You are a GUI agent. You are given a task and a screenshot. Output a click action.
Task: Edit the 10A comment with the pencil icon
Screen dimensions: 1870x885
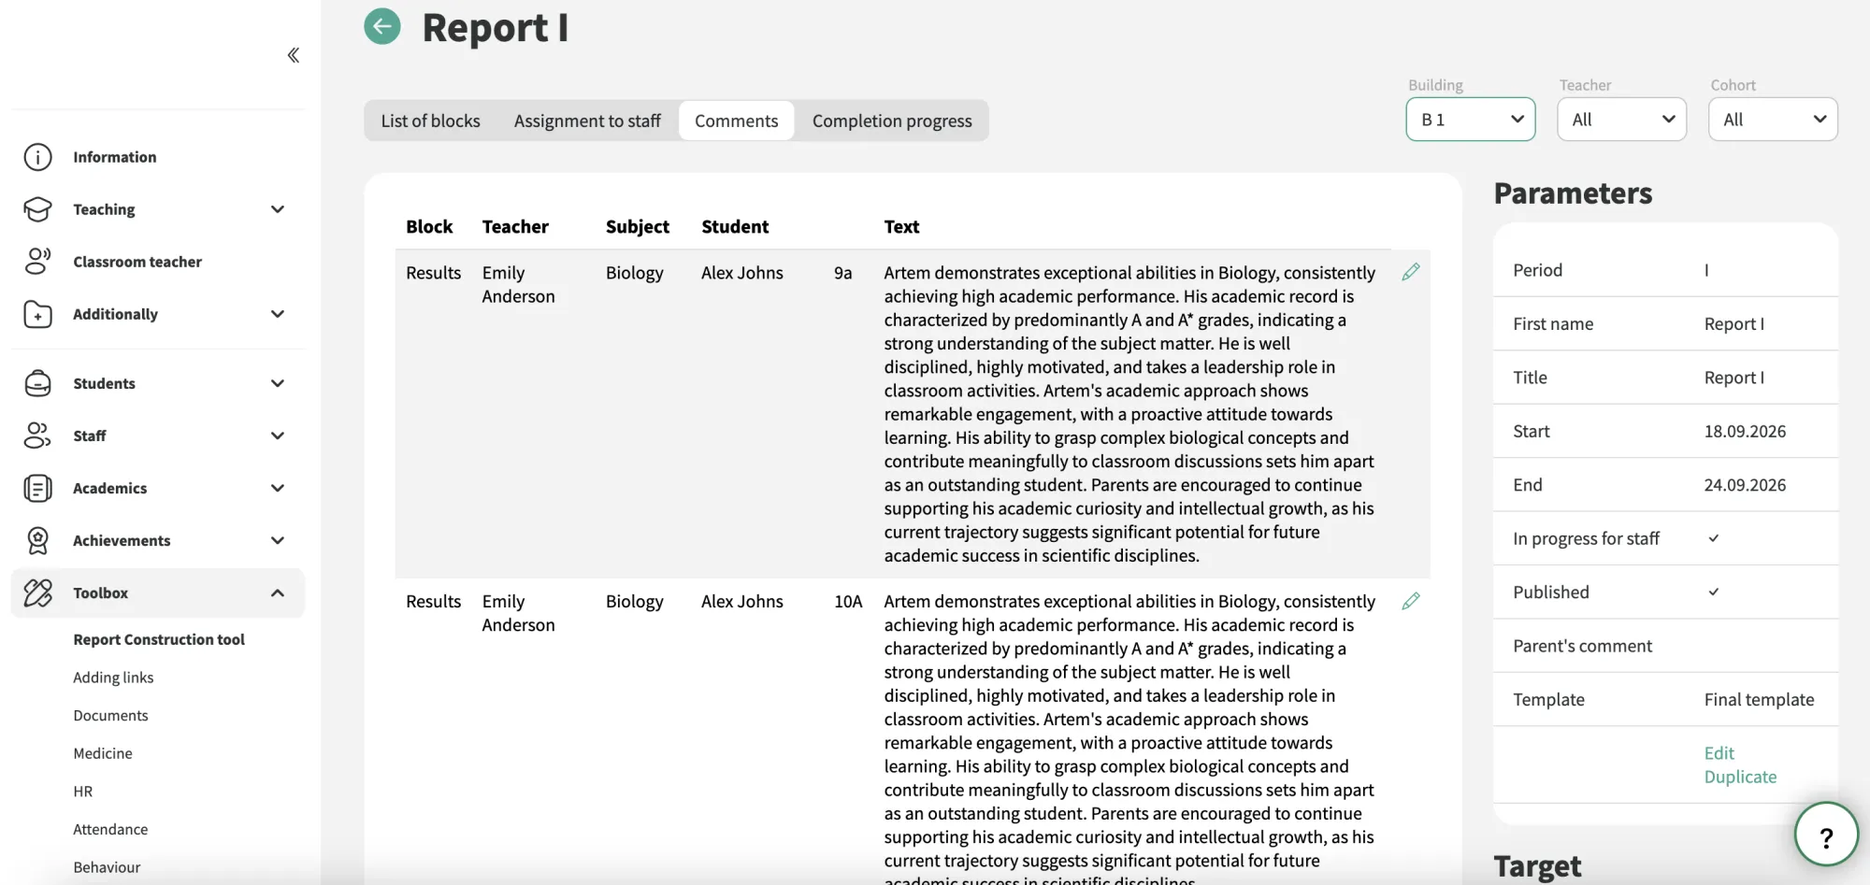[x=1411, y=601]
